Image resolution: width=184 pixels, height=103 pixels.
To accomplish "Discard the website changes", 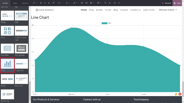I will [166, 3].
